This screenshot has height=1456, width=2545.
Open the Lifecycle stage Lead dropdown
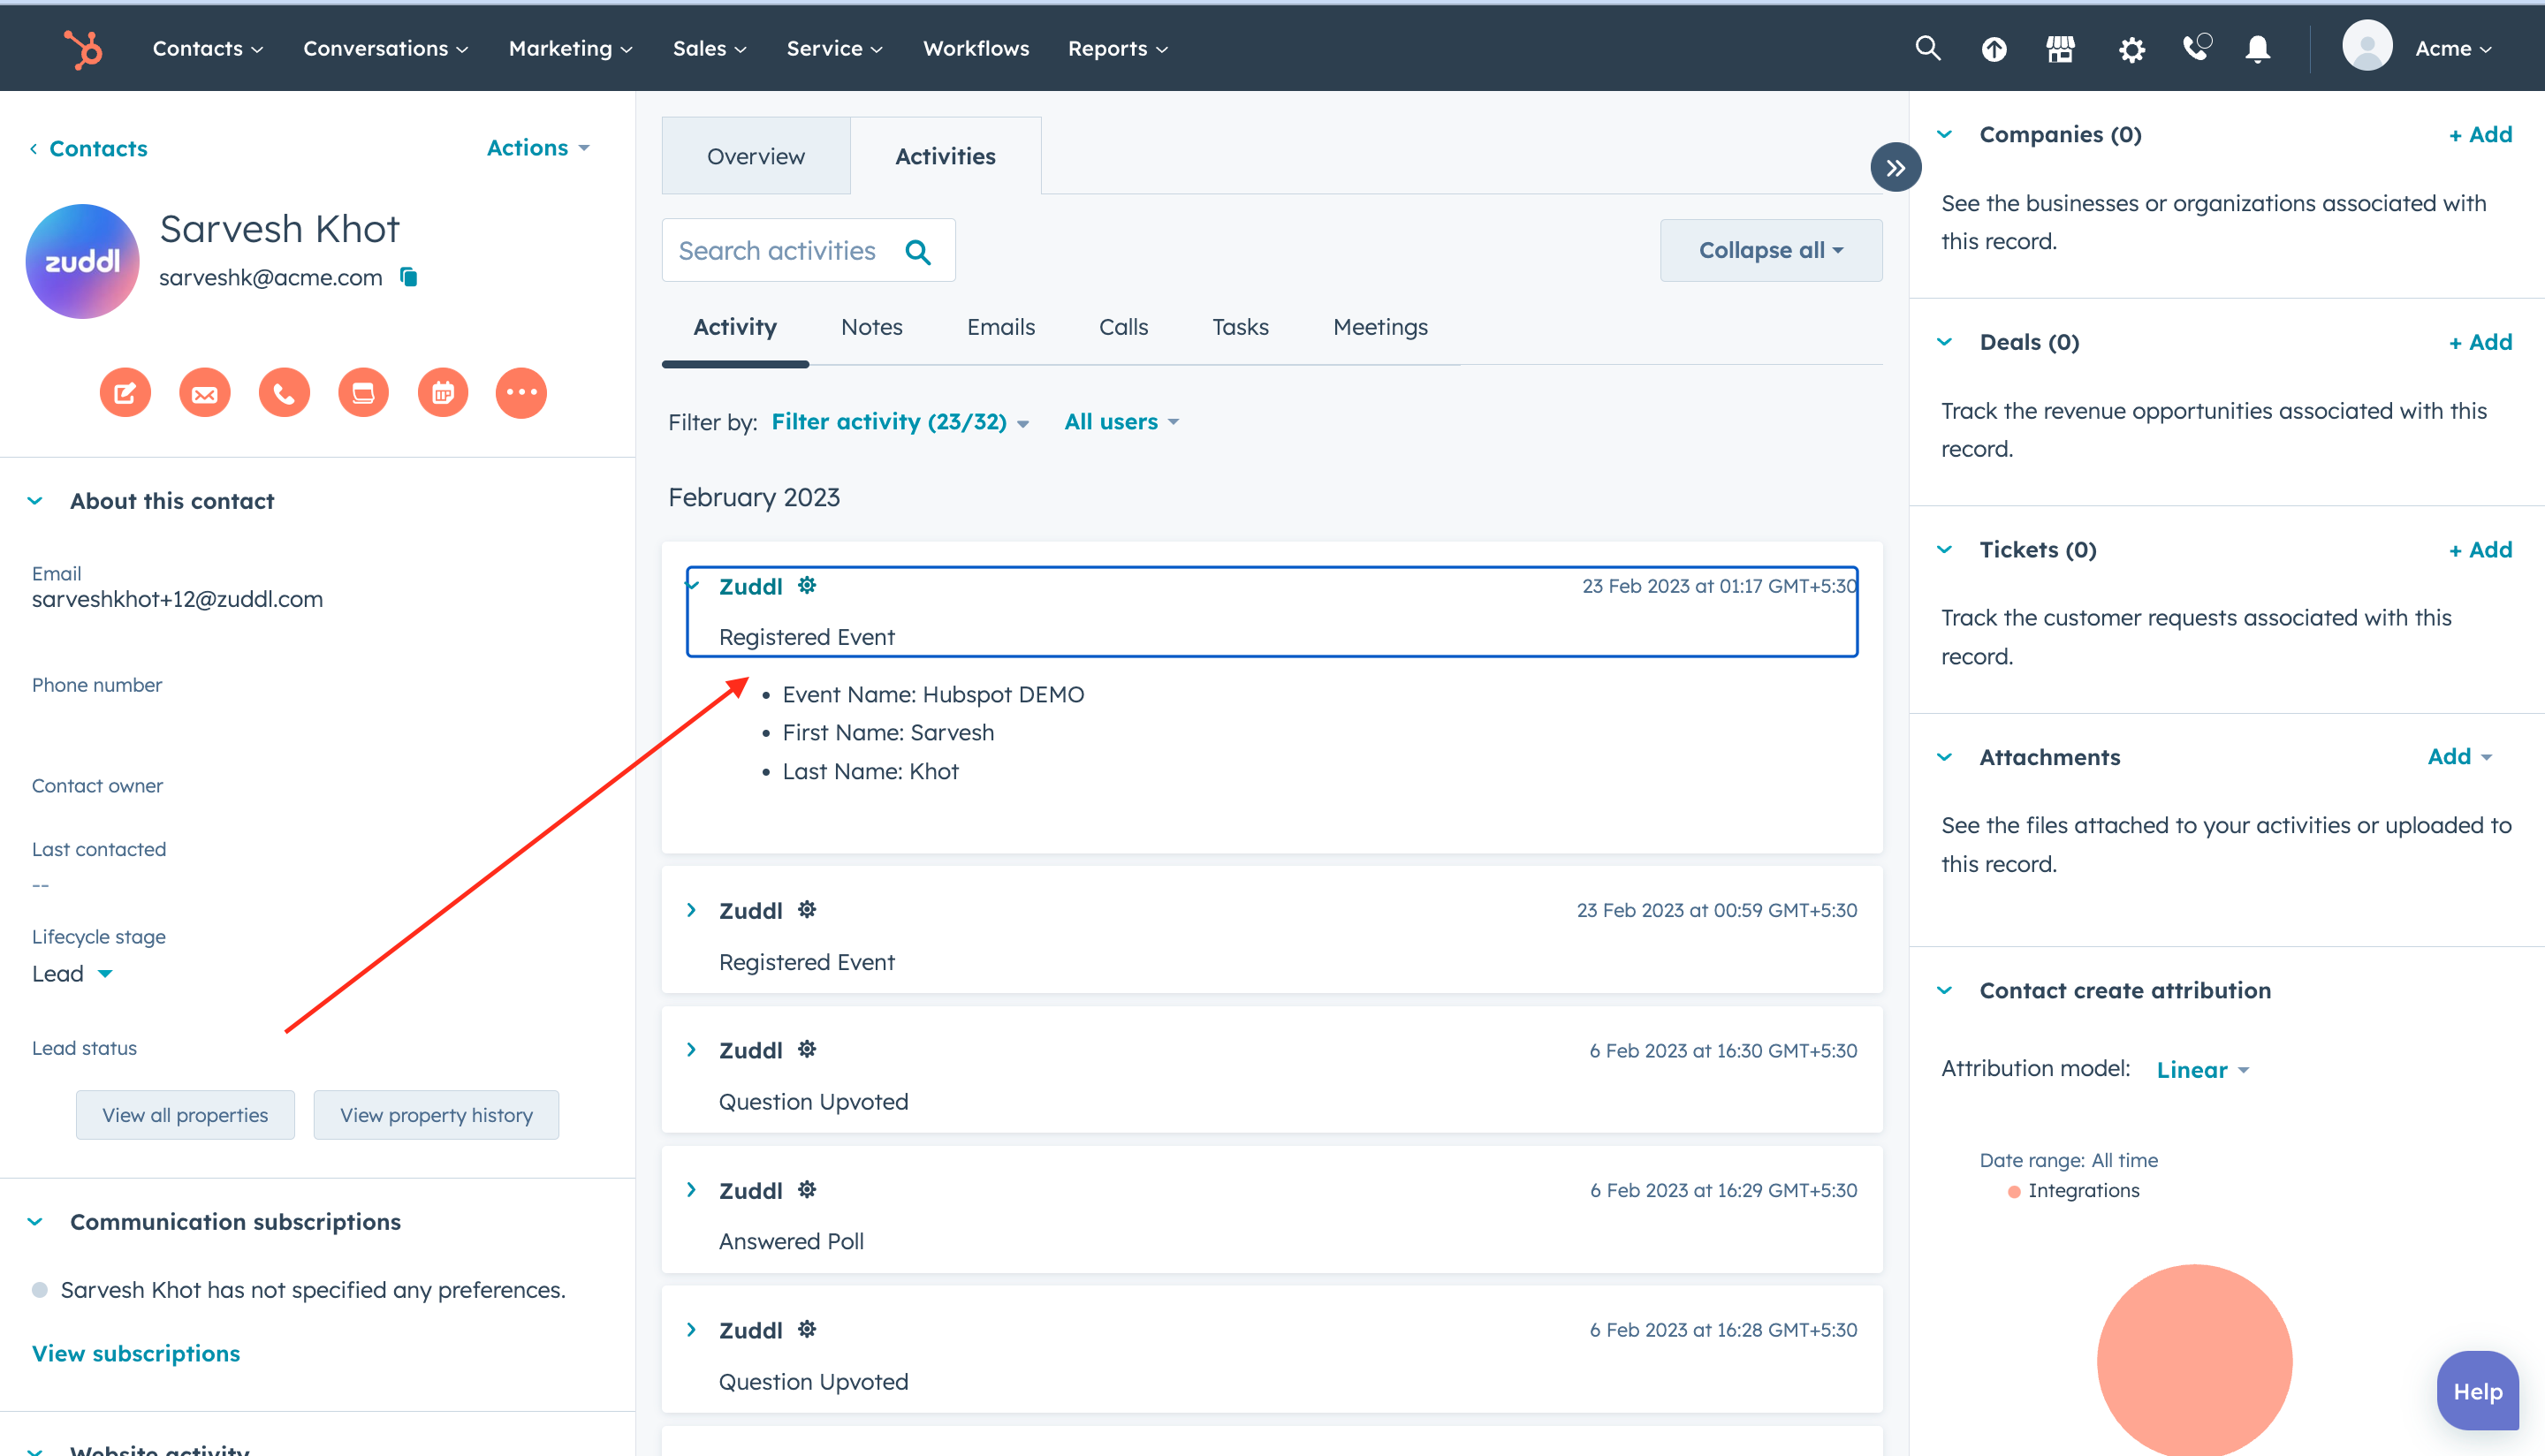72,974
